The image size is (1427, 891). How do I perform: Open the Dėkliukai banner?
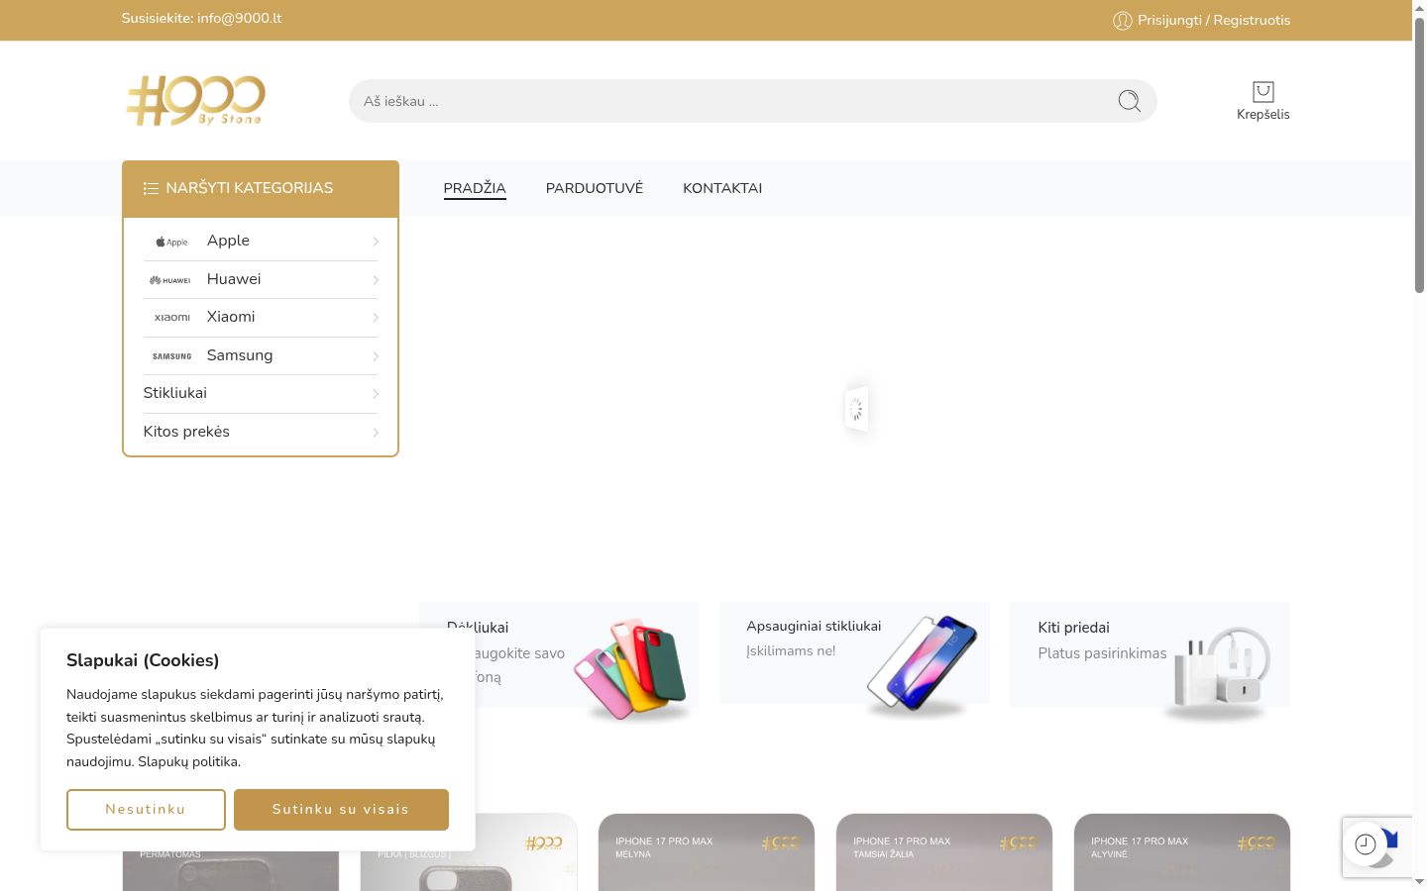coord(559,654)
